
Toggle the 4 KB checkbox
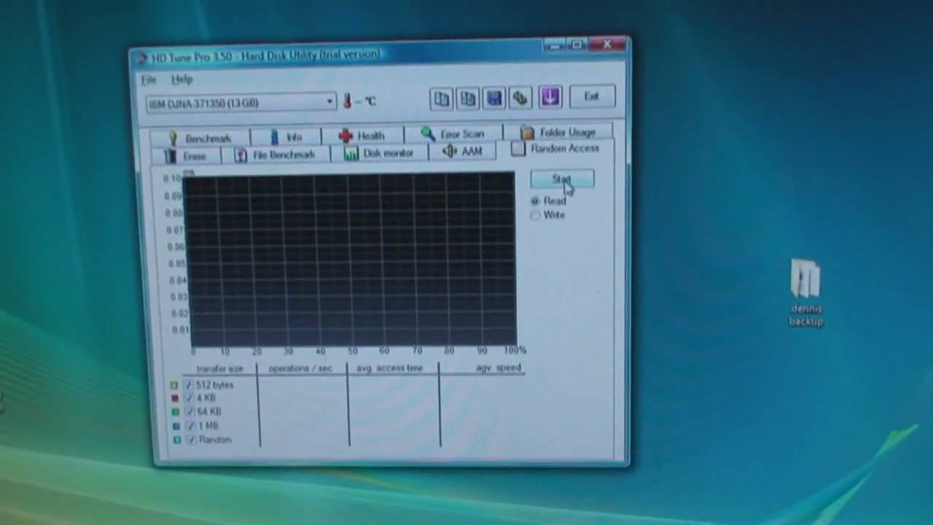pos(190,398)
